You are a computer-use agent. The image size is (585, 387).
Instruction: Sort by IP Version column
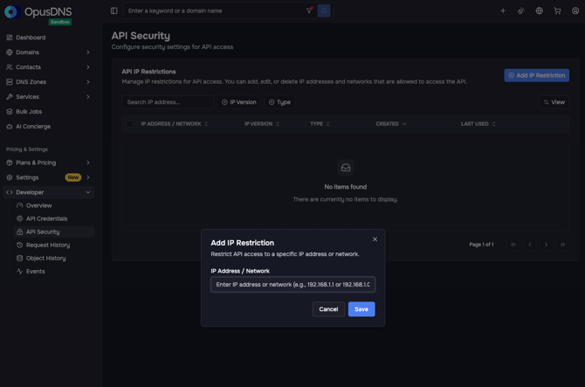pyautogui.click(x=262, y=124)
